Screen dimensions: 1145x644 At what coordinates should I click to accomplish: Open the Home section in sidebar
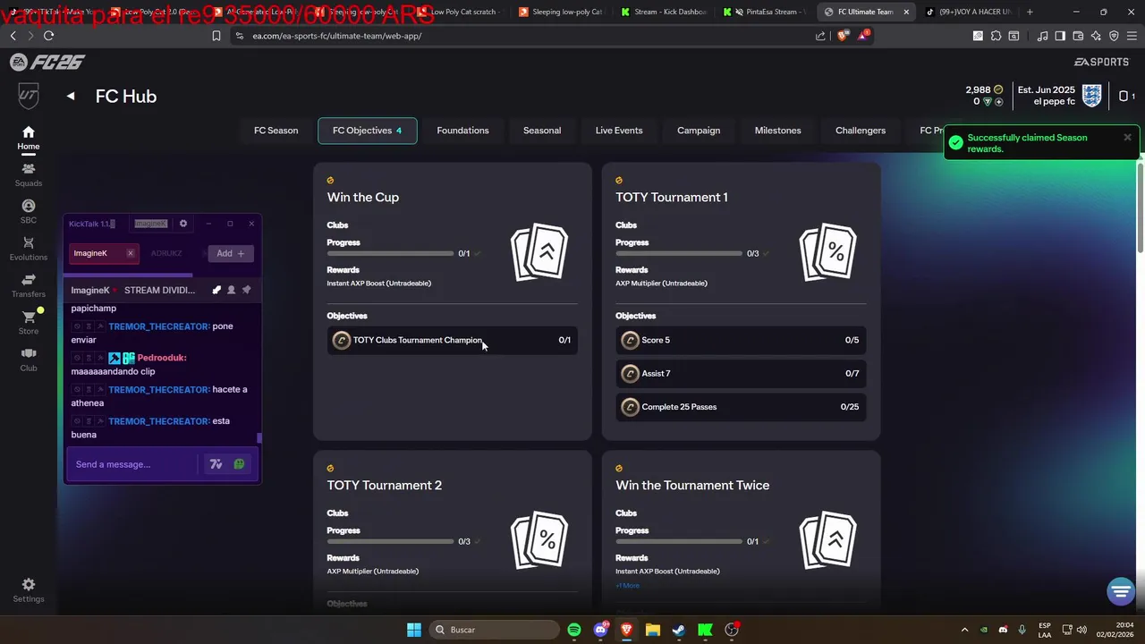29,138
